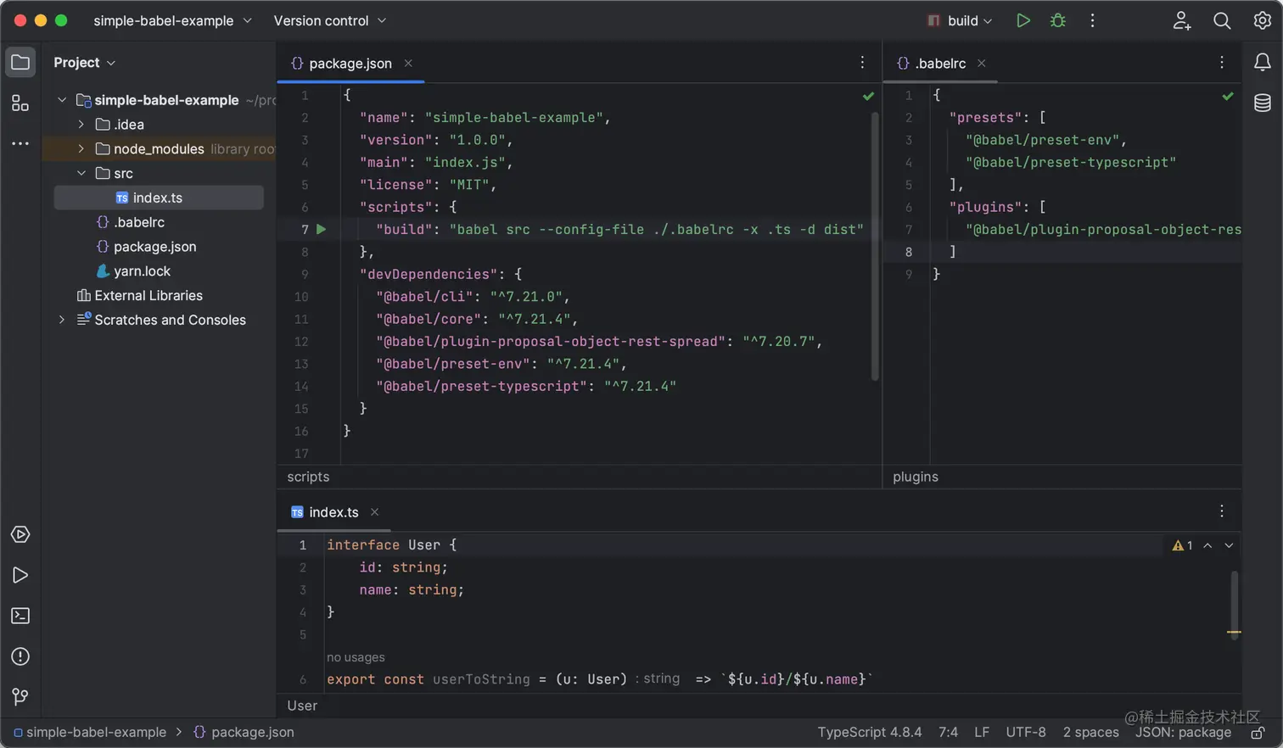The height and width of the screenshot is (748, 1283).
Task: Open the Database tool window
Action: pos(1262,103)
